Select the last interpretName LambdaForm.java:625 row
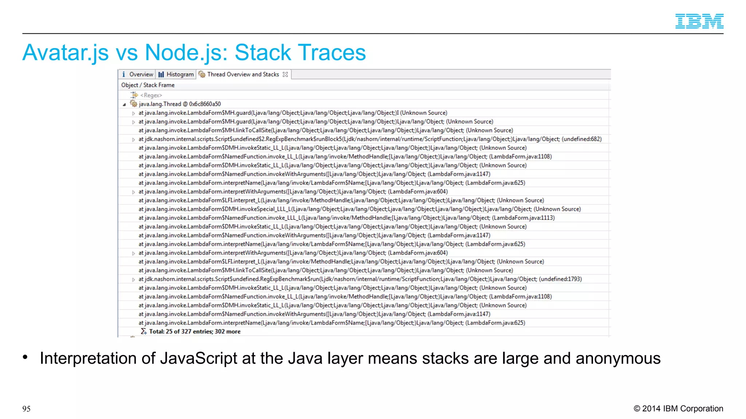Screen dimensions: 746x419 pos(364,323)
